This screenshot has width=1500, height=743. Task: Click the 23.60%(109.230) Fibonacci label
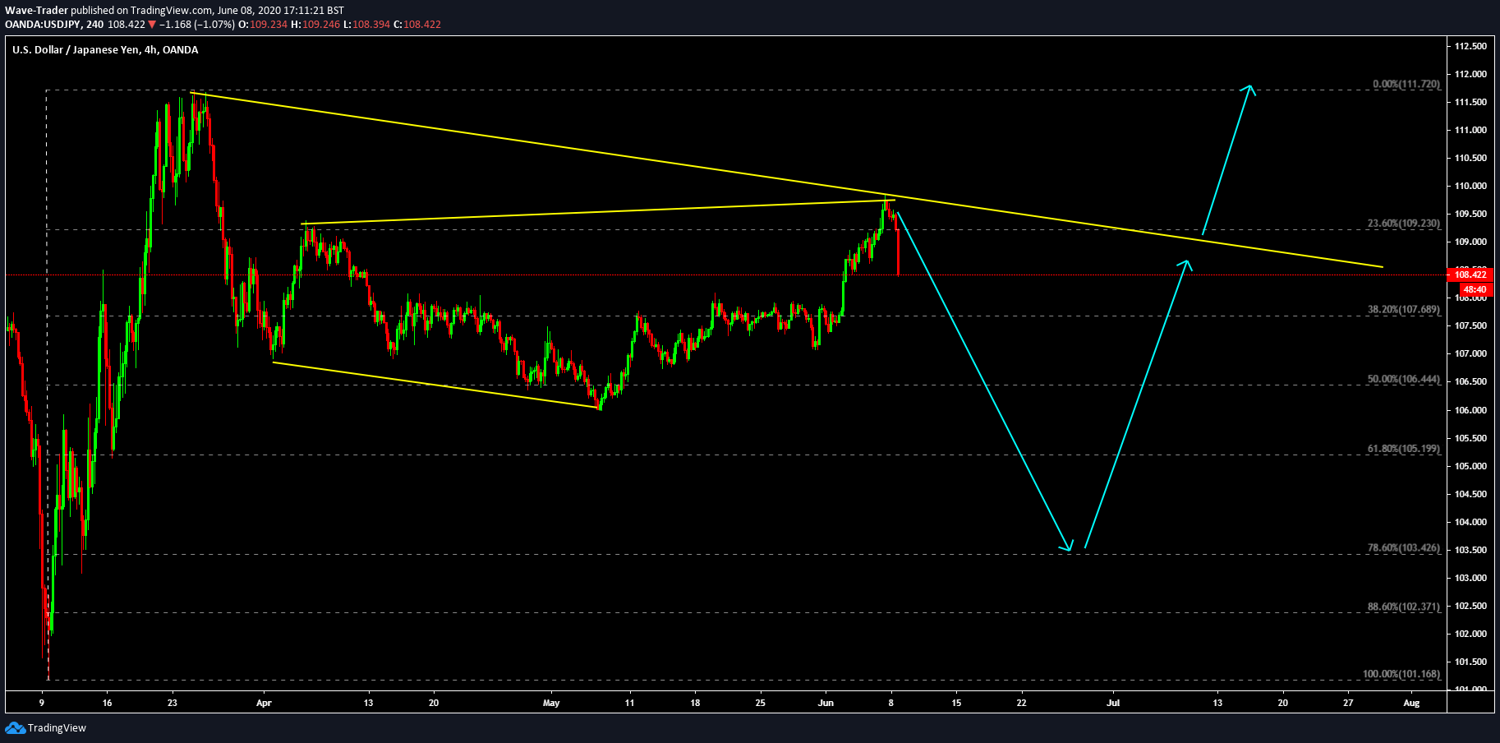tap(1403, 224)
